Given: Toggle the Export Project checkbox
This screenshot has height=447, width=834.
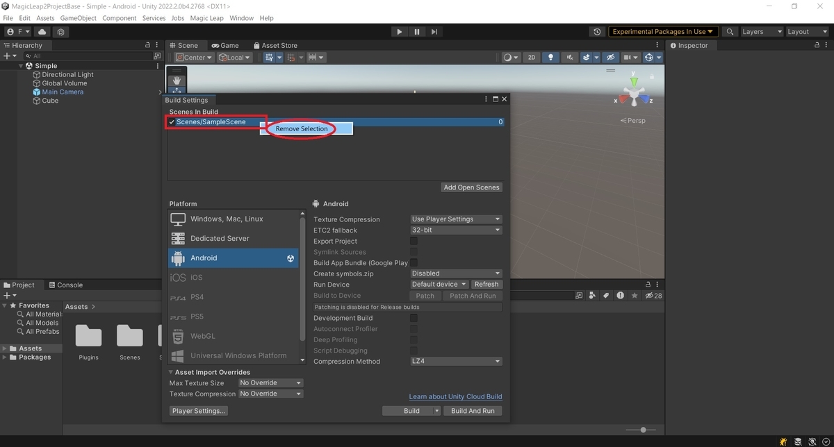Looking at the screenshot, I should coord(414,241).
